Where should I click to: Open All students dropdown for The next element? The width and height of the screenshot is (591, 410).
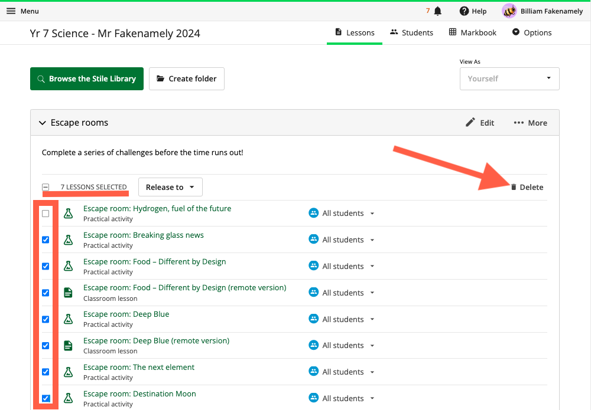point(372,372)
